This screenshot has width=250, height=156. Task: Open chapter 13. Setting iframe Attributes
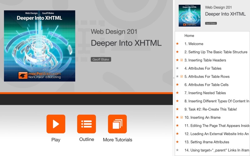(207, 142)
